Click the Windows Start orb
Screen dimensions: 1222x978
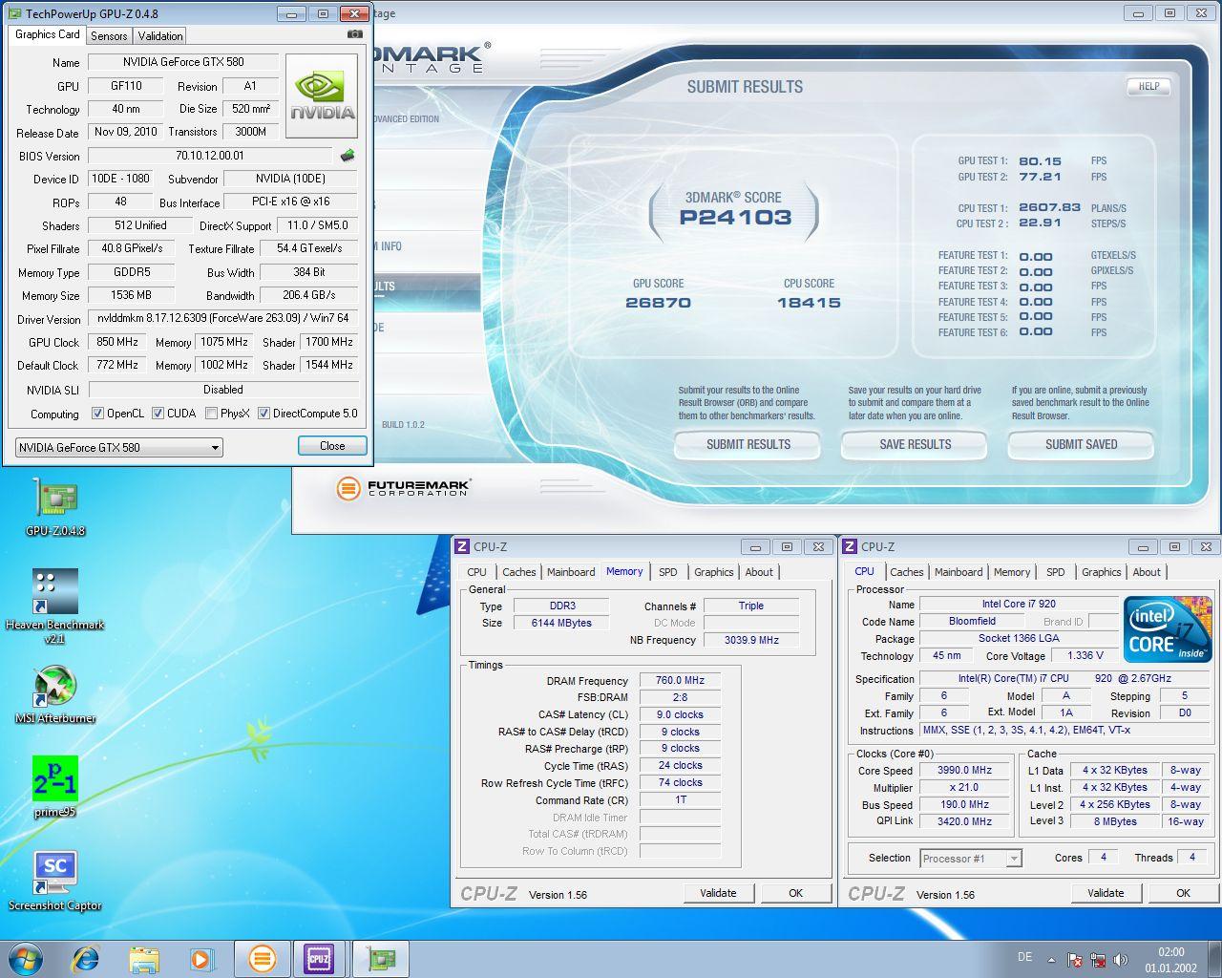(x=26, y=958)
